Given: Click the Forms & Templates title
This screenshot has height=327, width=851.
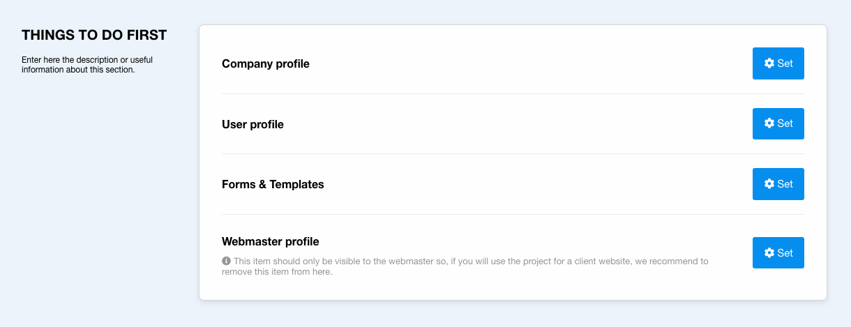Looking at the screenshot, I should (273, 185).
